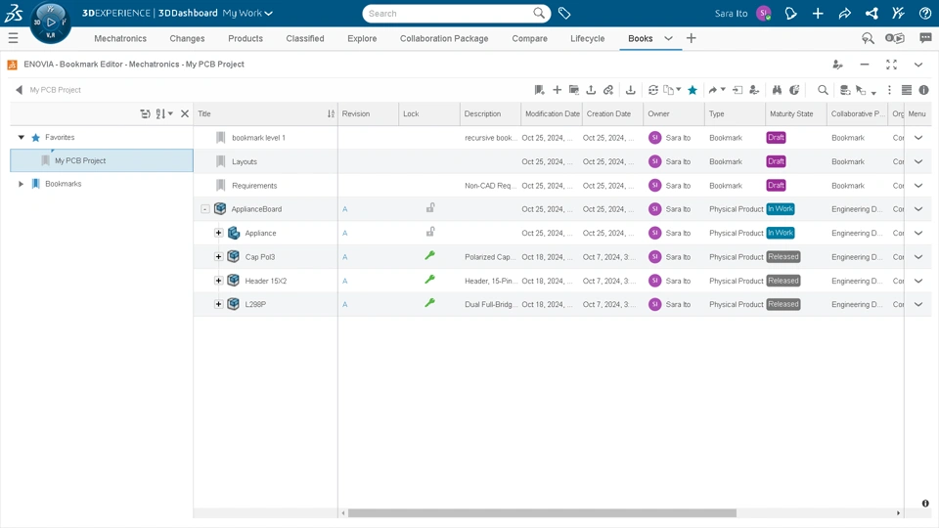This screenshot has height=528, width=939.
Task: Open the row menu chevron for L298P
Action: click(918, 304)
